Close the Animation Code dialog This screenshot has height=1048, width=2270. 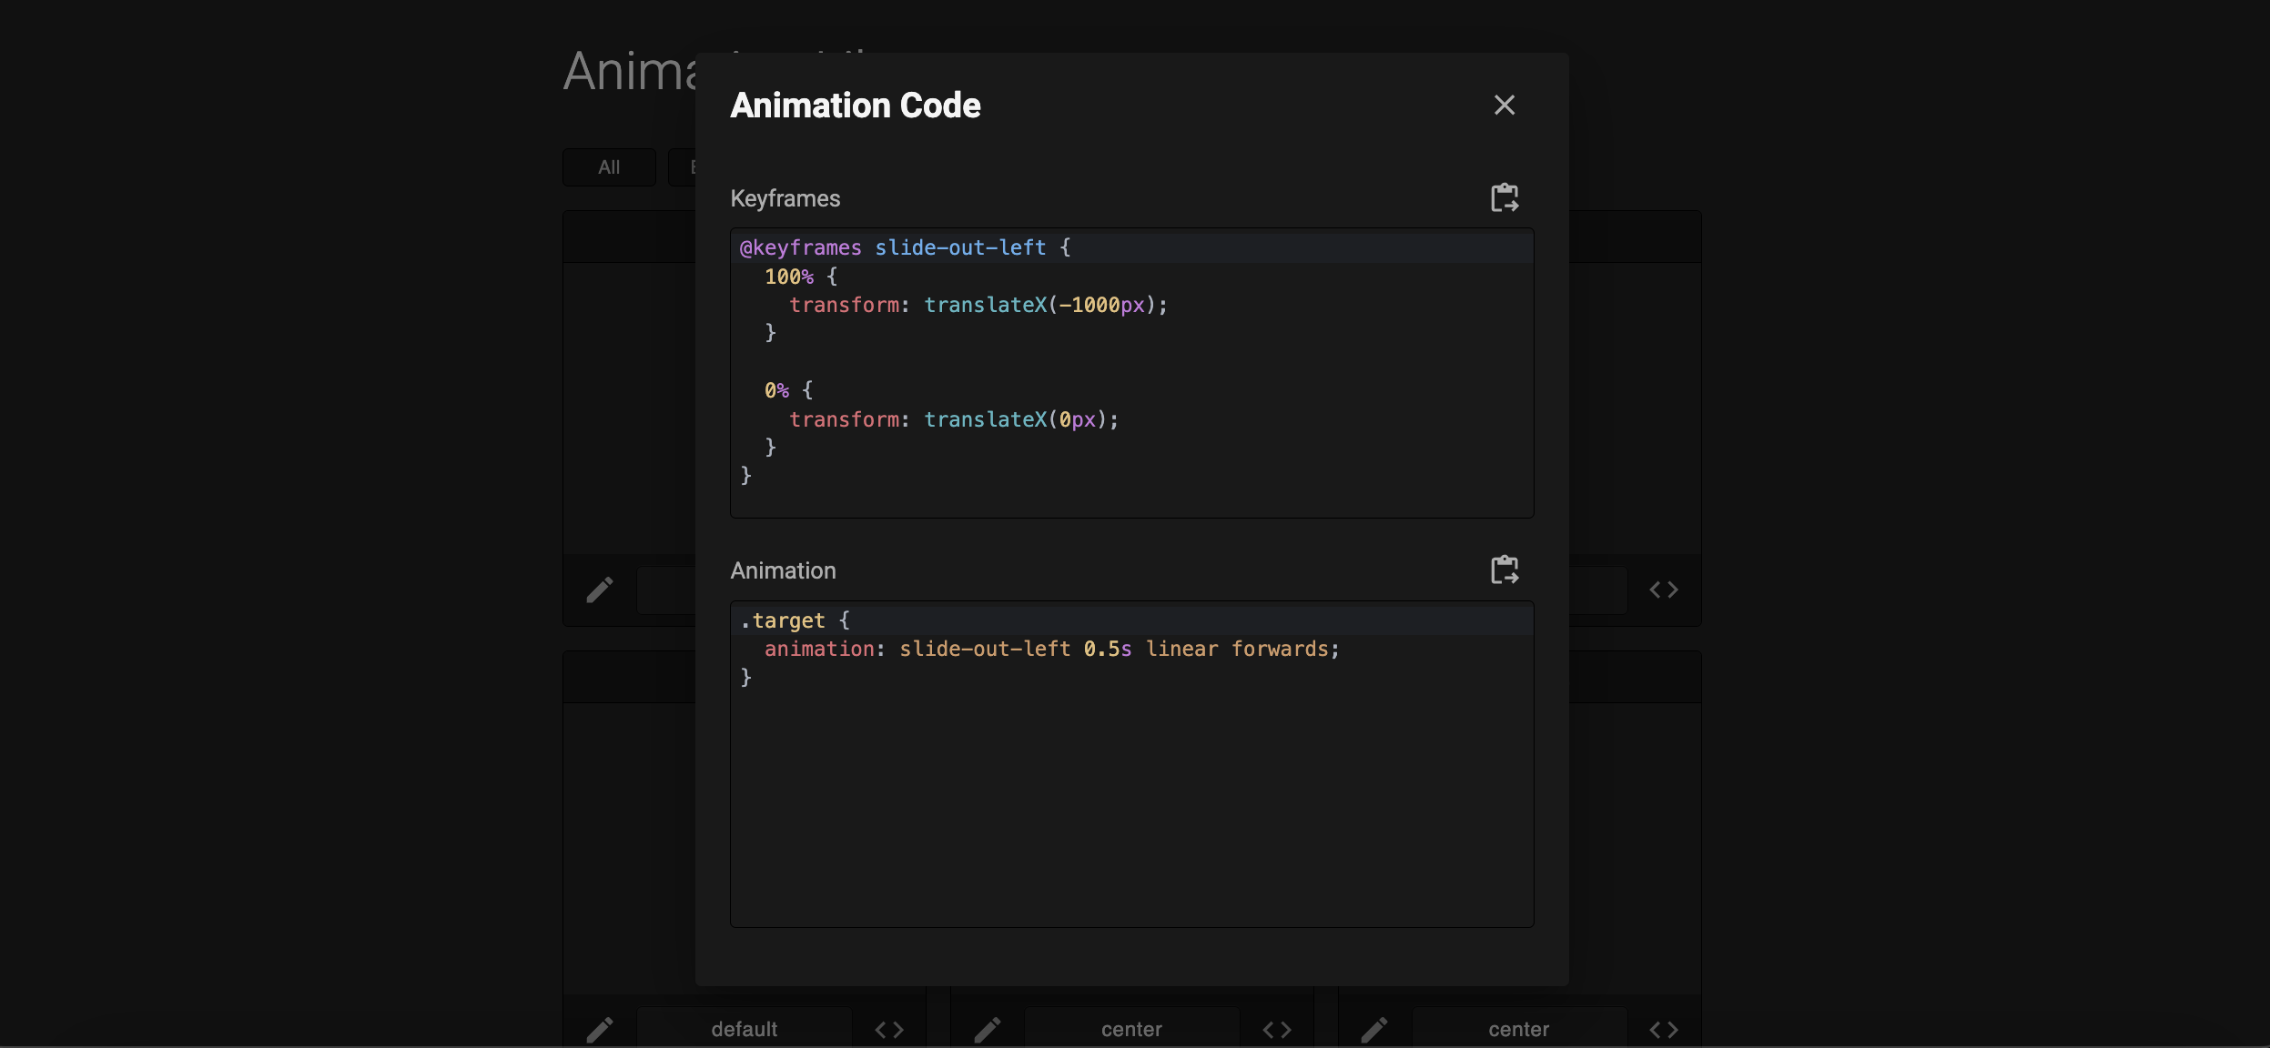click(1505, 106)
